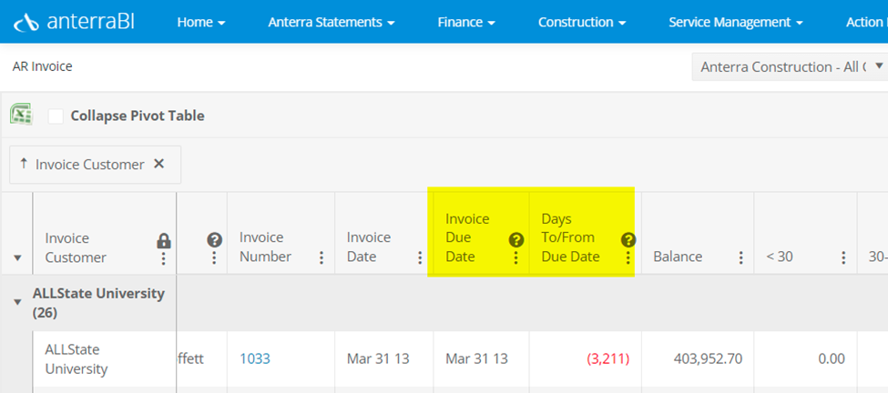Open the Anterra Construction company dropdown
888x393 pixels.
point(790,66)
